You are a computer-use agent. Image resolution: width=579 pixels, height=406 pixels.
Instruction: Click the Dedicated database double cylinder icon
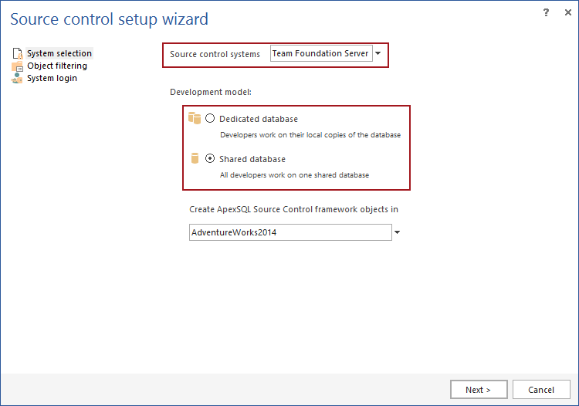pos(195,118)
